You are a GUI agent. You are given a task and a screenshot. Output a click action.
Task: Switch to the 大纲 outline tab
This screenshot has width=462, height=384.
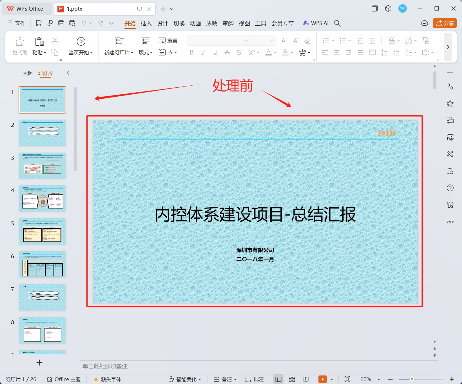(27, 73)
